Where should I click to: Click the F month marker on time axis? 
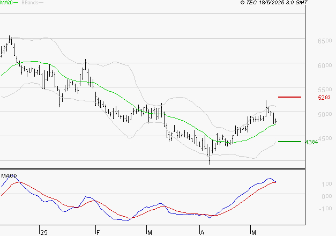coord(98,233)
